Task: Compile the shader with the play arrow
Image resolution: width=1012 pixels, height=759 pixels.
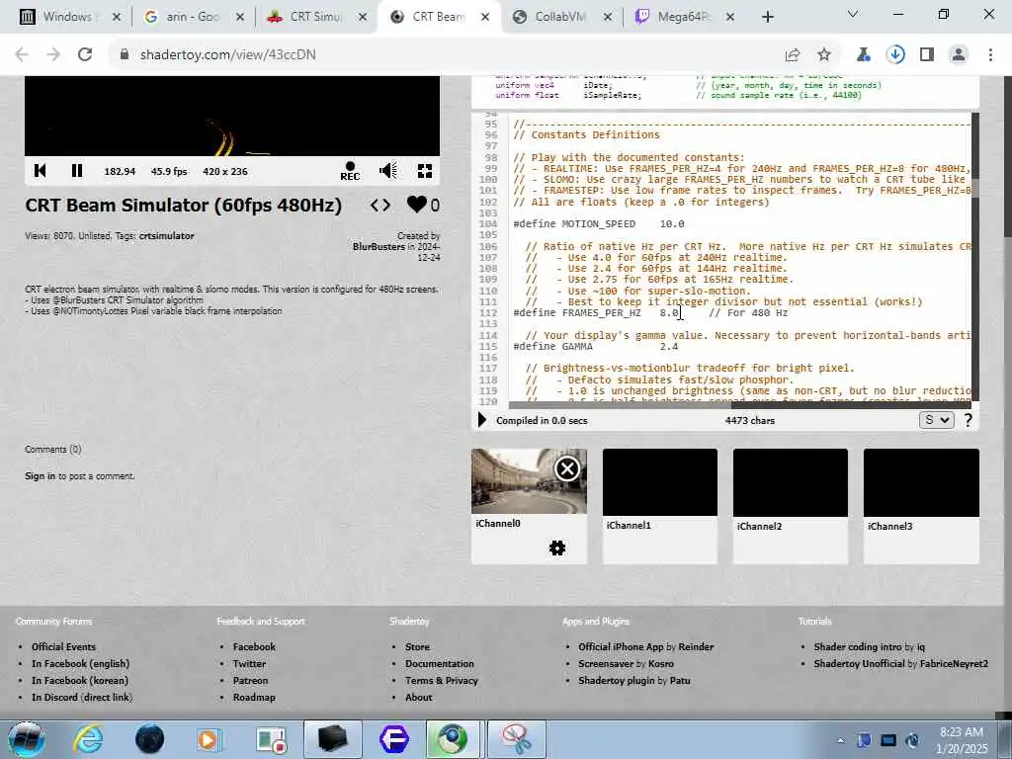Action: click(481, 420)
